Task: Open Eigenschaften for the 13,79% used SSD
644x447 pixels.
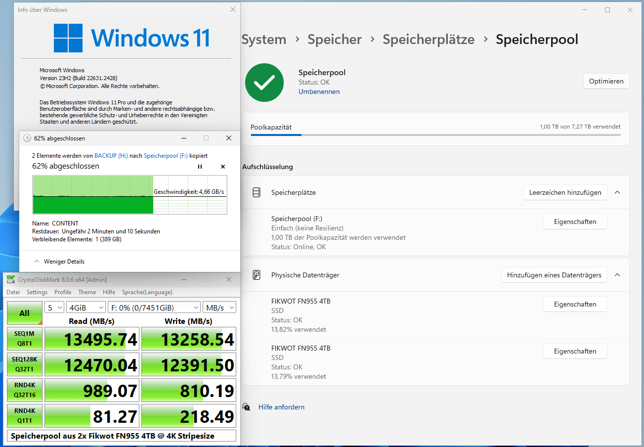Action: coord(575,351)
